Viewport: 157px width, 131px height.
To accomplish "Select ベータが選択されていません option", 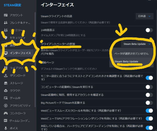I will point(131,53).
